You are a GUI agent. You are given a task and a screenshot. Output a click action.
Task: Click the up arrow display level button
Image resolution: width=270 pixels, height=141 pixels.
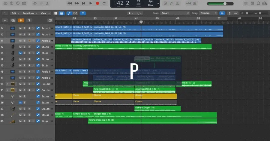[5, 13]
